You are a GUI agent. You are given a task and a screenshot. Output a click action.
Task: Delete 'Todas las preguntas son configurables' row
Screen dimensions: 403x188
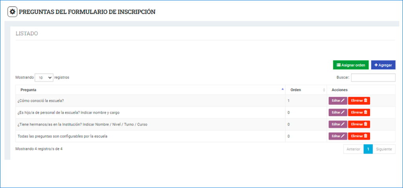click(x=359, y=136)
